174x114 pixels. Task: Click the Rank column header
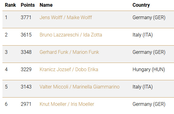(x=10, y=5)
